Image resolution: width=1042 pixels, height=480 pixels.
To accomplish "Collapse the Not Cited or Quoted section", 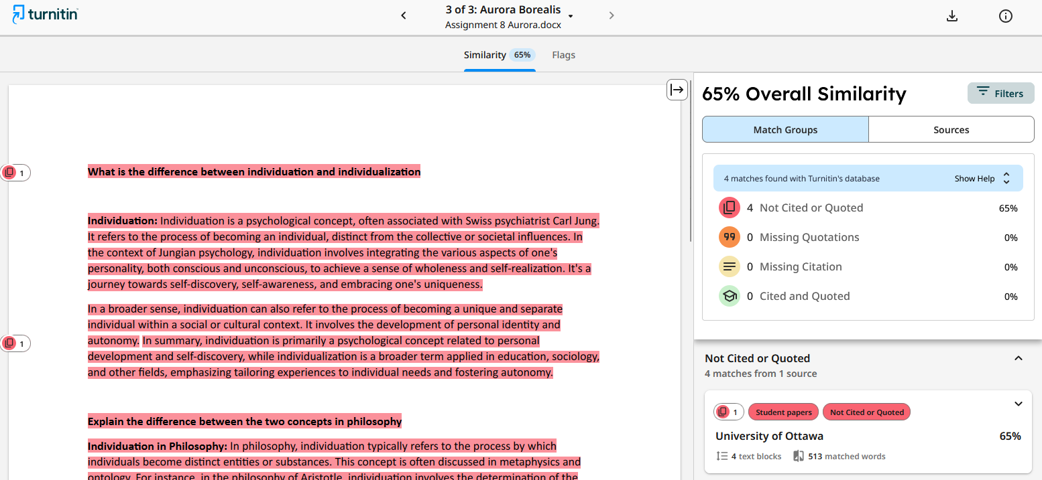I will point(1018,358).
